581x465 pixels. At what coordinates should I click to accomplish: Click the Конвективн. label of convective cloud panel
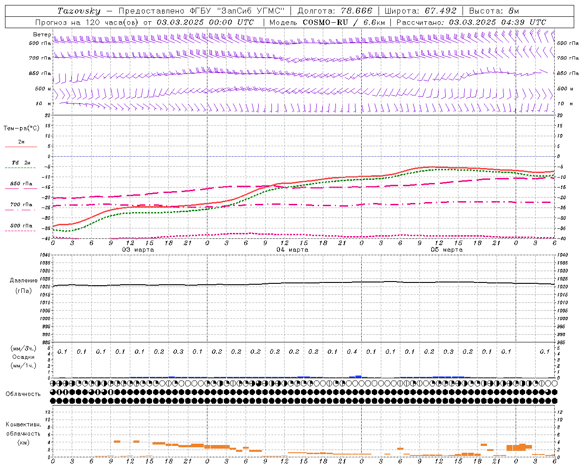tap(23, 425)
